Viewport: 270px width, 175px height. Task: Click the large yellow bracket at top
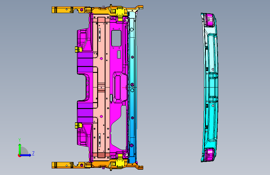pyautogui.click(x=120, y=12)
